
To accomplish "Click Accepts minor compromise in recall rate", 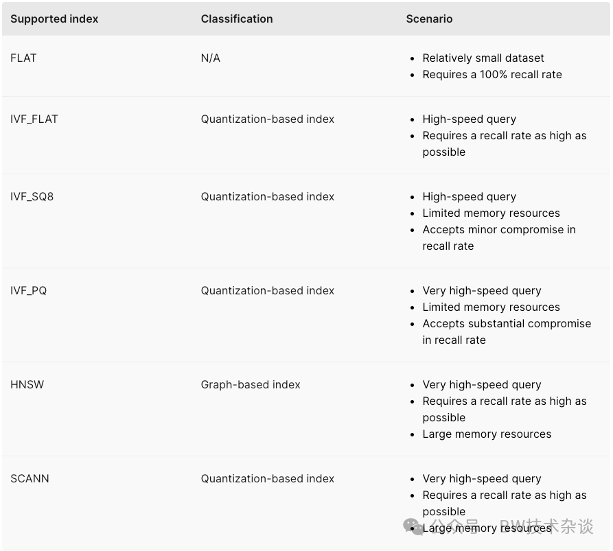I will (499, 237).
